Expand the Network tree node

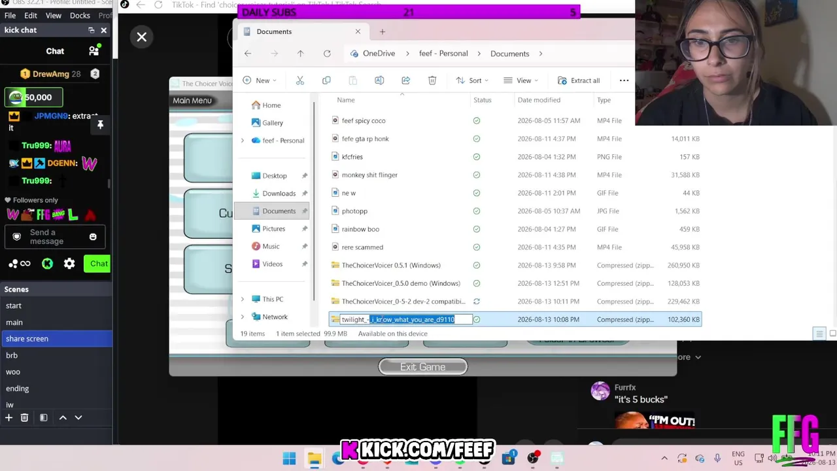coord(243,317)
